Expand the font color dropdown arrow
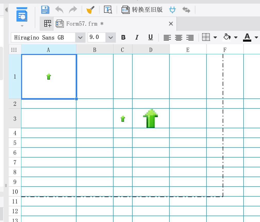Screen dimensions: 260x222 pos(256,38)
